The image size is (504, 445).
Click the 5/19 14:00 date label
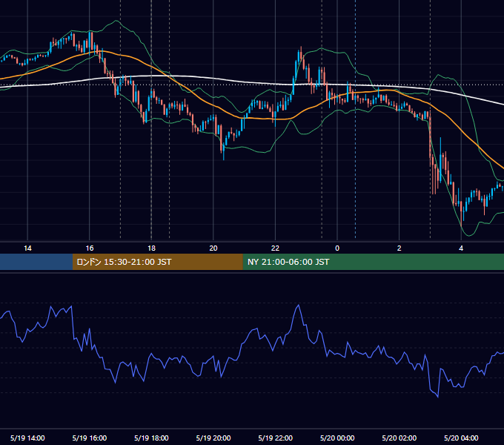[27, 438]
